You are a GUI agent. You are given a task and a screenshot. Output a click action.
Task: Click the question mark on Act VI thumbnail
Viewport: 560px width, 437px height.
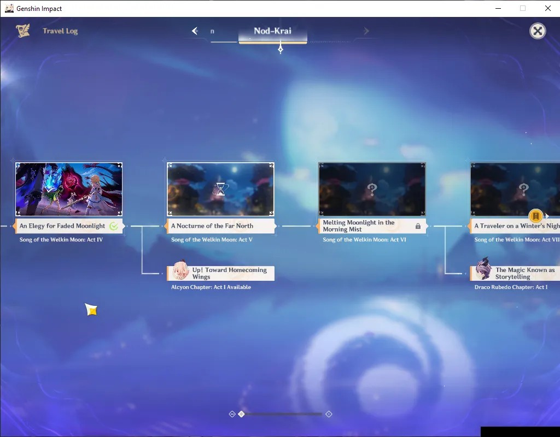[x=372, y=190]
